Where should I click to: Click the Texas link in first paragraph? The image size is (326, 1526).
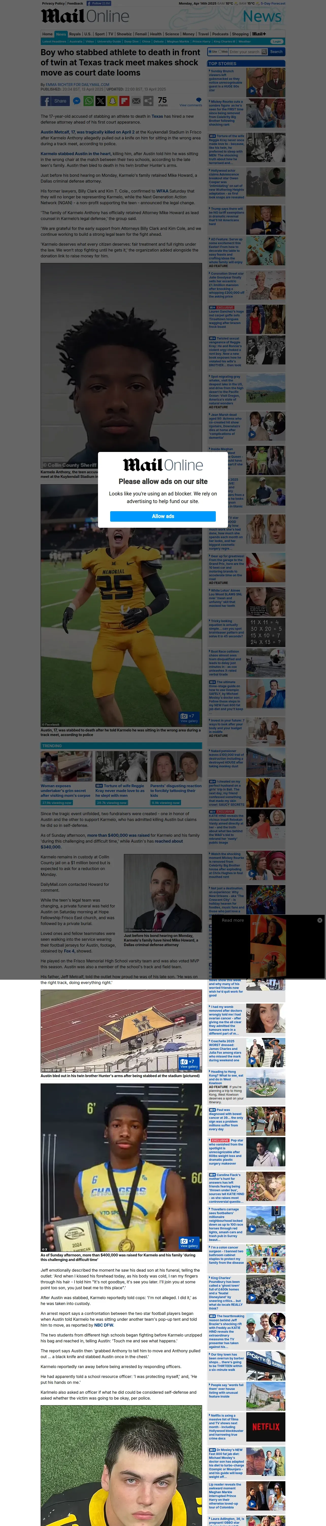point(157,116)
